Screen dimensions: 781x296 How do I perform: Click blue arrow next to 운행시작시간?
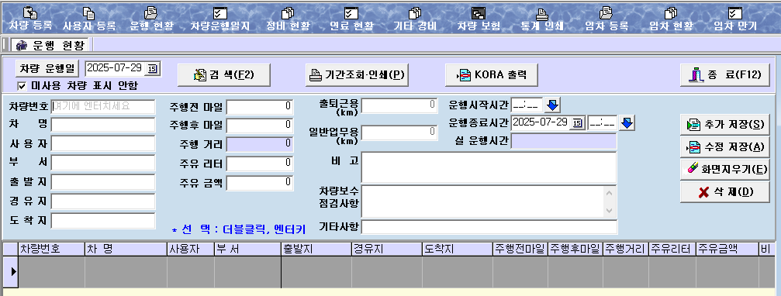pyautogui.click(x=553, y=105)
